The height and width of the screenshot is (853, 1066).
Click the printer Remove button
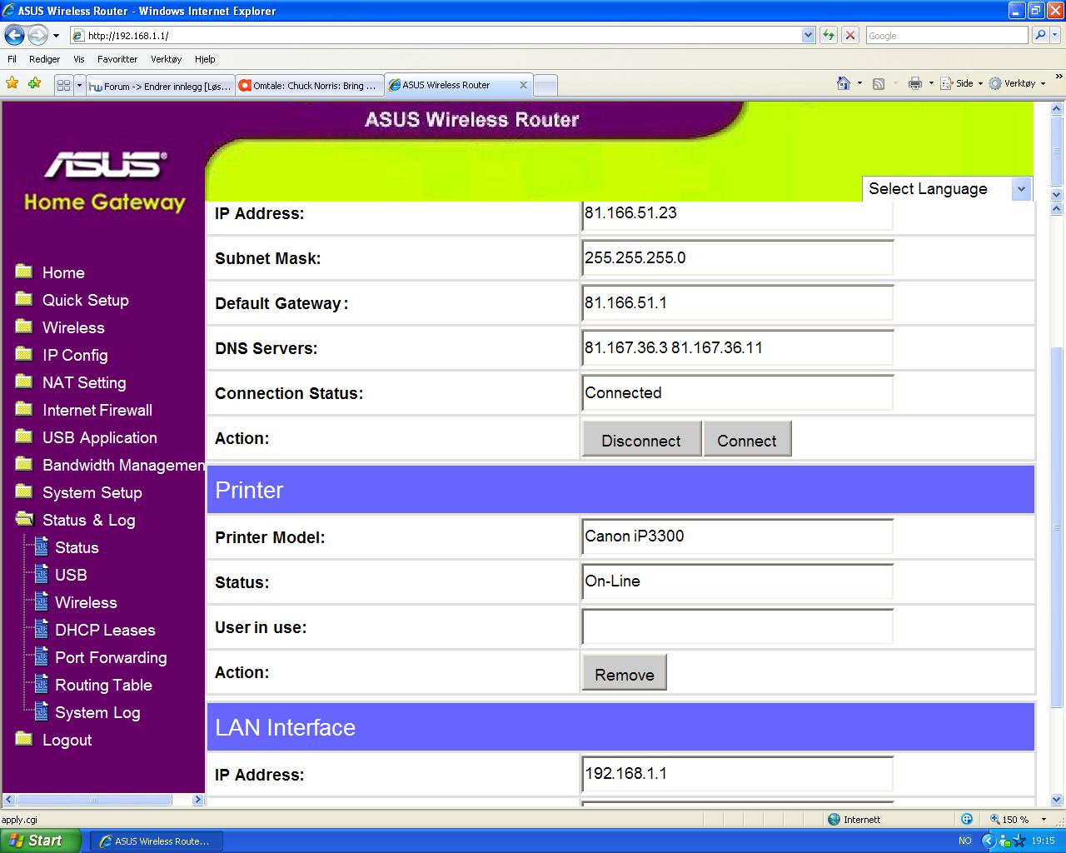point(625,674)
